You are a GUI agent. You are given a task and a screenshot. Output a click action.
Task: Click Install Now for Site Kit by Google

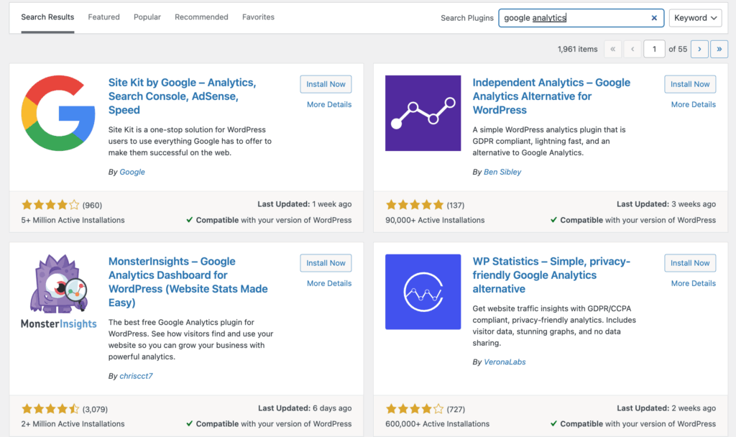(x=326, y=84)
